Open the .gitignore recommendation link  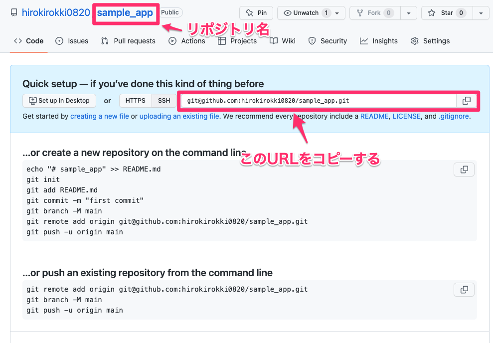[x=454, y=116]
